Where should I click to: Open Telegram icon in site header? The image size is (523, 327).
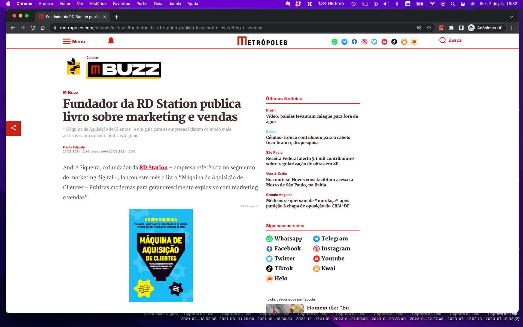[345, 42]
